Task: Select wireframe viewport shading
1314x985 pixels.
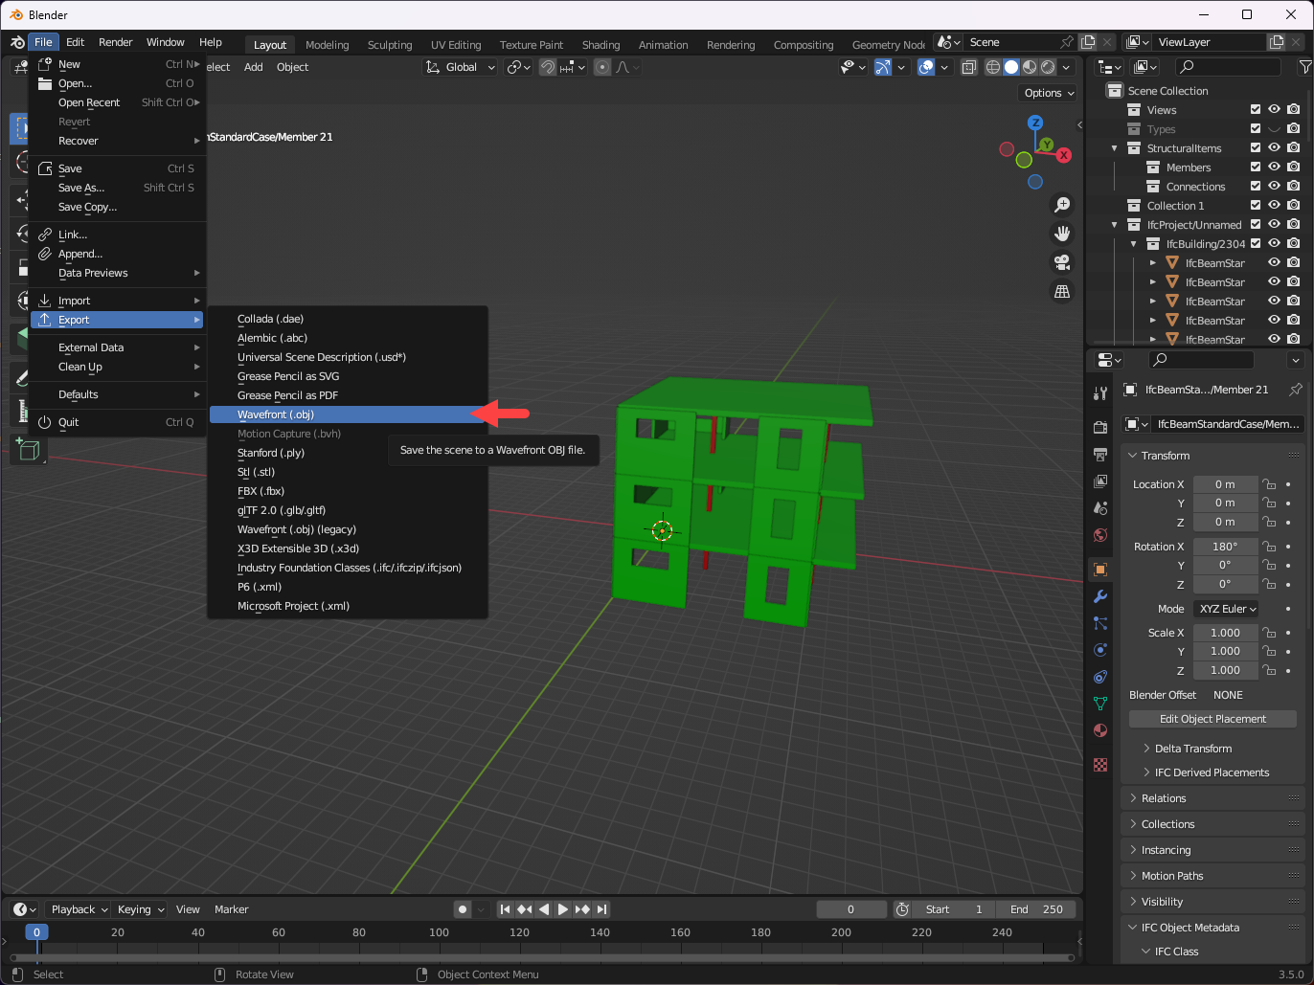Action: pos(992,67)
